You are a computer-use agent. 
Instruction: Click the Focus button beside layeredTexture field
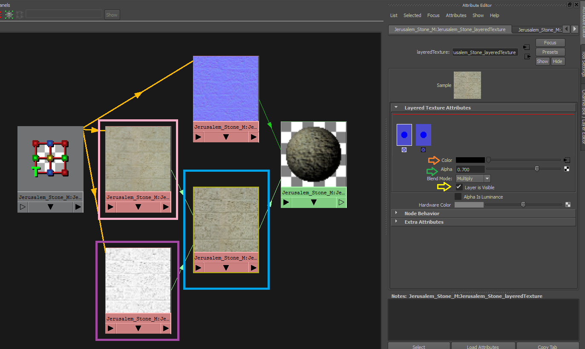pos(550,43)
